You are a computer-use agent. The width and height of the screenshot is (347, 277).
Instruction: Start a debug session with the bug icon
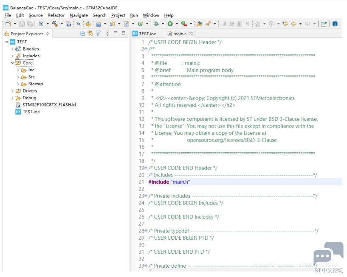[156, 24]
